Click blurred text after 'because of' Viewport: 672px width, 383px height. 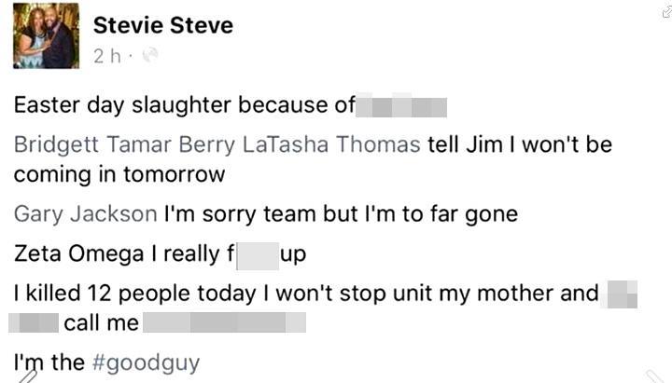(x=401, y=107)
